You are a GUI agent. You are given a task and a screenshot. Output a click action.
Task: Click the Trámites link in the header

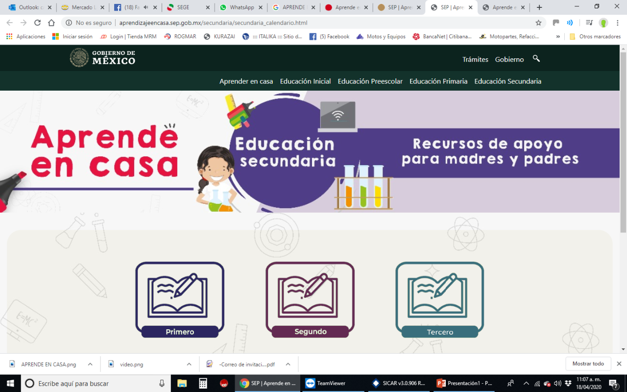tap(475, 59)
